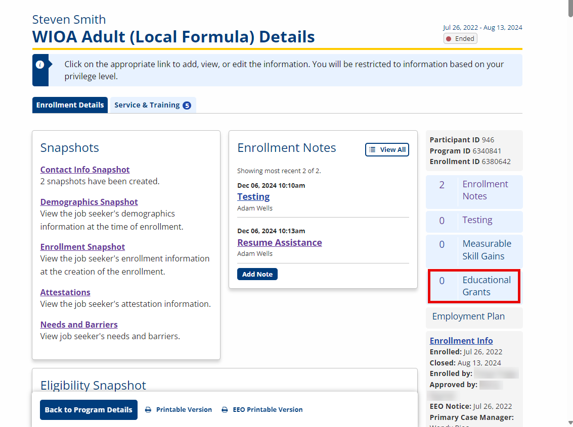Click the Program ID 6340841 text
The width and height of the screenshot is (573, 427).
(465, 151)
